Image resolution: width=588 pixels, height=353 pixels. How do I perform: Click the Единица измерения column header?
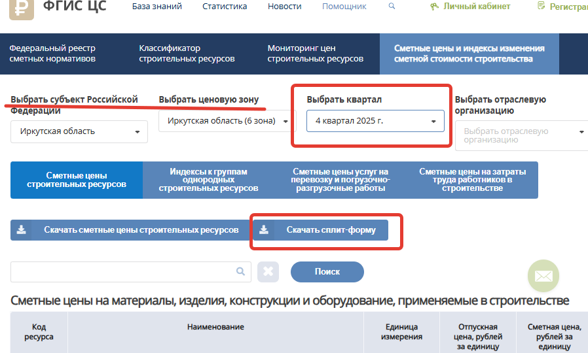click(x=401, y=331)
